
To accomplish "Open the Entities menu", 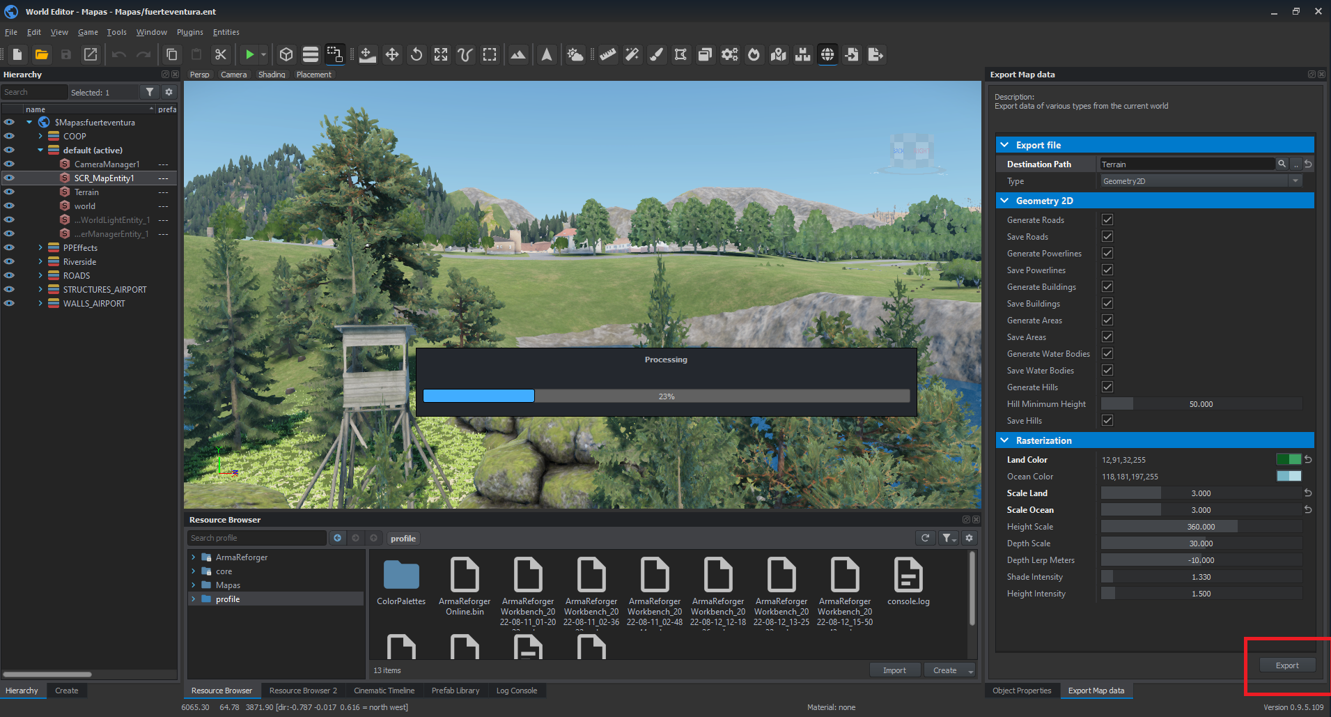I will 226,32.
